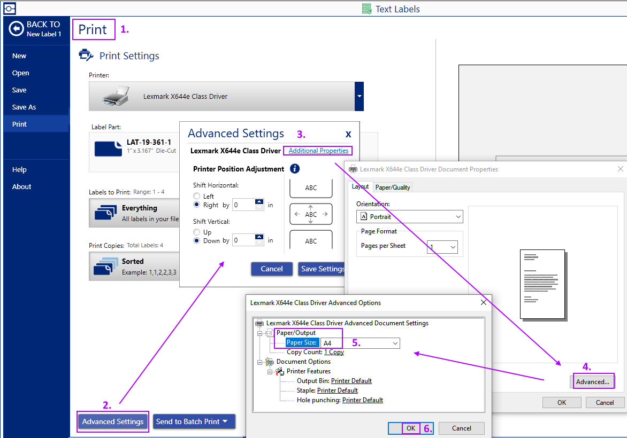Screen dimensions: 627x438
Task: Collapse the Paper/Output tree node
Action: (x=260, y=333)
